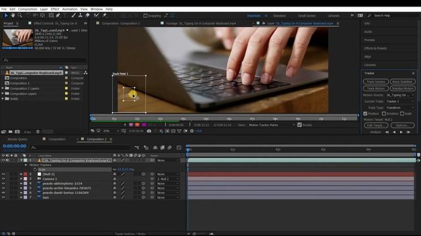The width and height of the screenshot is (421, 236).
Task: Click the new folder icon in Project panel
Action: point(11,132)
